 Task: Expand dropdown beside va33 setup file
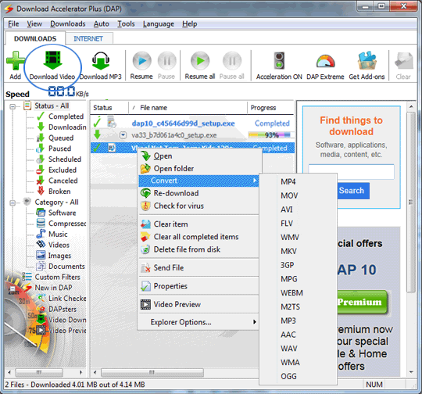click(123, 135)
